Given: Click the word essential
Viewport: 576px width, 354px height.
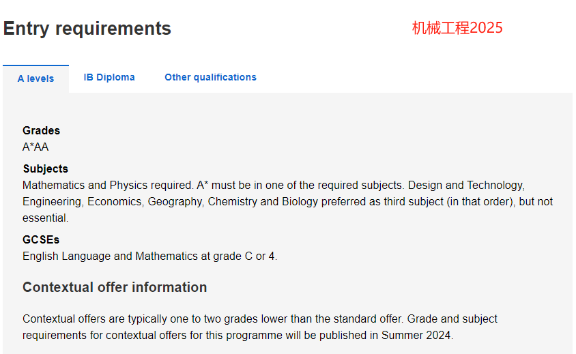Looking at the screenshot, I should click(x=45, y=218).
